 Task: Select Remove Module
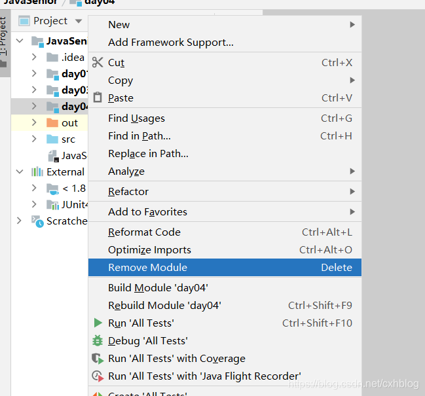225,267
